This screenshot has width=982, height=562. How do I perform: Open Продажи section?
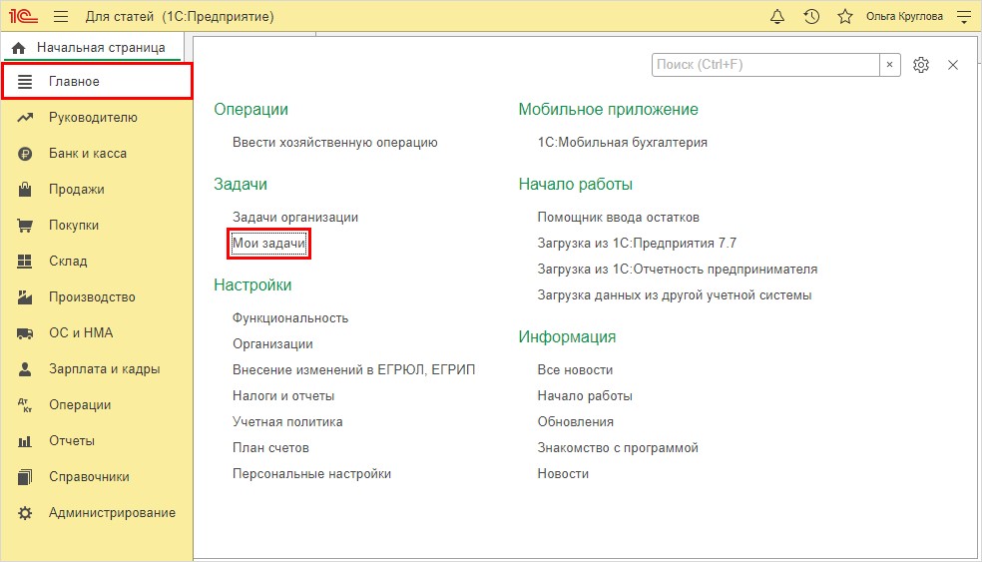[77, 190]
